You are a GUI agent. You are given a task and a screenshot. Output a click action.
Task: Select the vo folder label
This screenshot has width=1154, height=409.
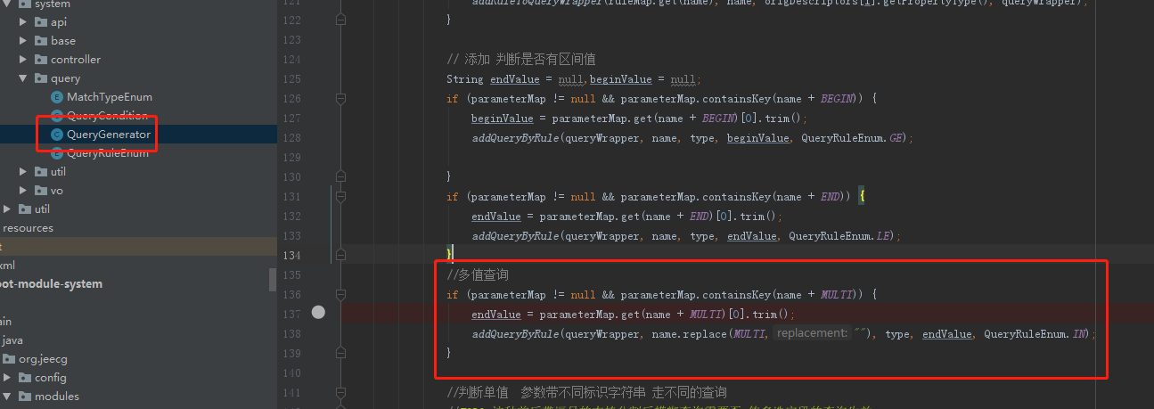[57, 191]
